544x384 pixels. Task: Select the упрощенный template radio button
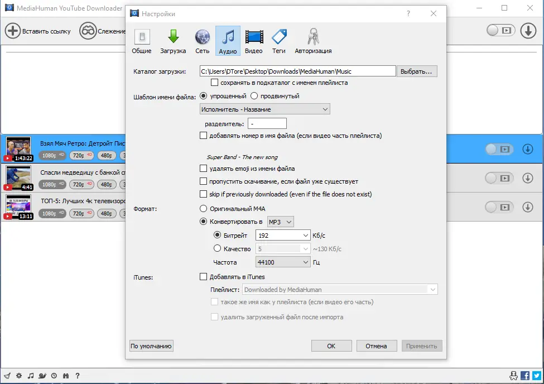pos(204,96)
